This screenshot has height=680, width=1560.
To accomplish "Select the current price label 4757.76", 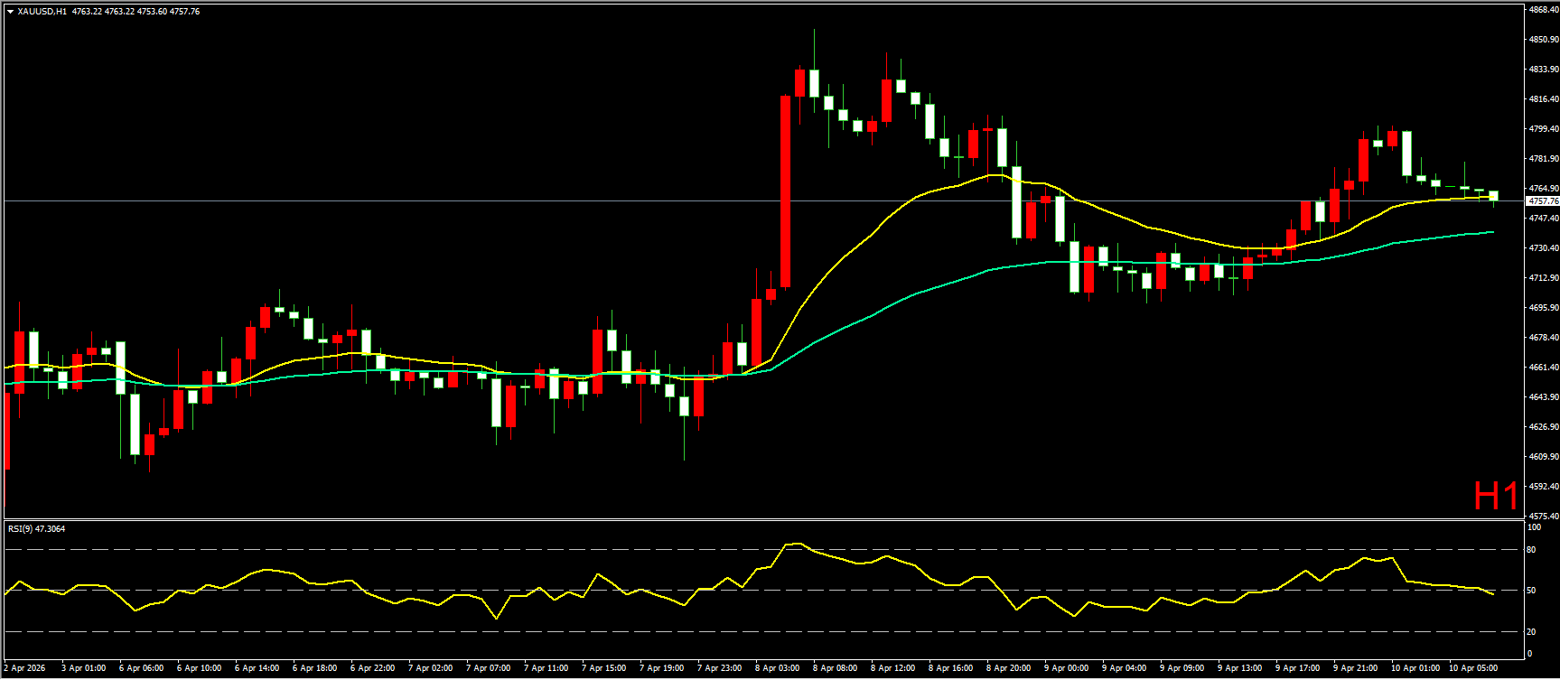I will [x=1542, y=201].
